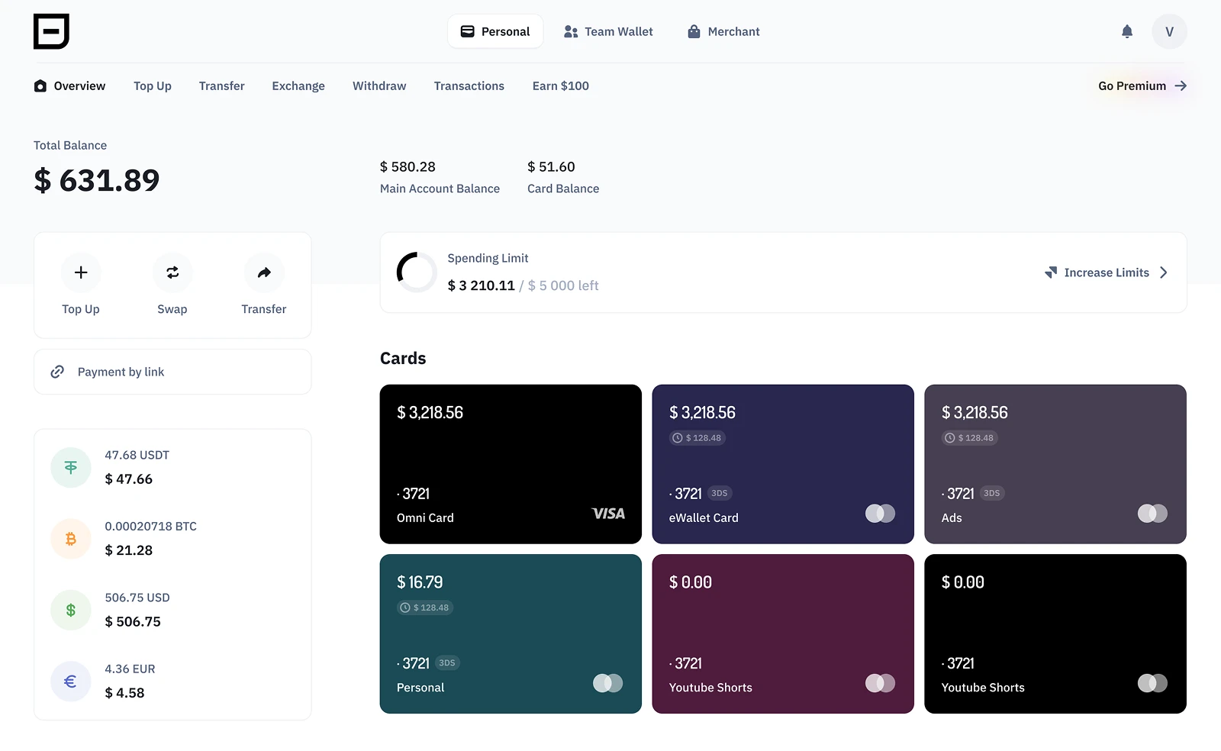Click the Transfer share-arrow icon
Screen dimensions: 1221x751
pyautogui.click(x=264, y=272)
